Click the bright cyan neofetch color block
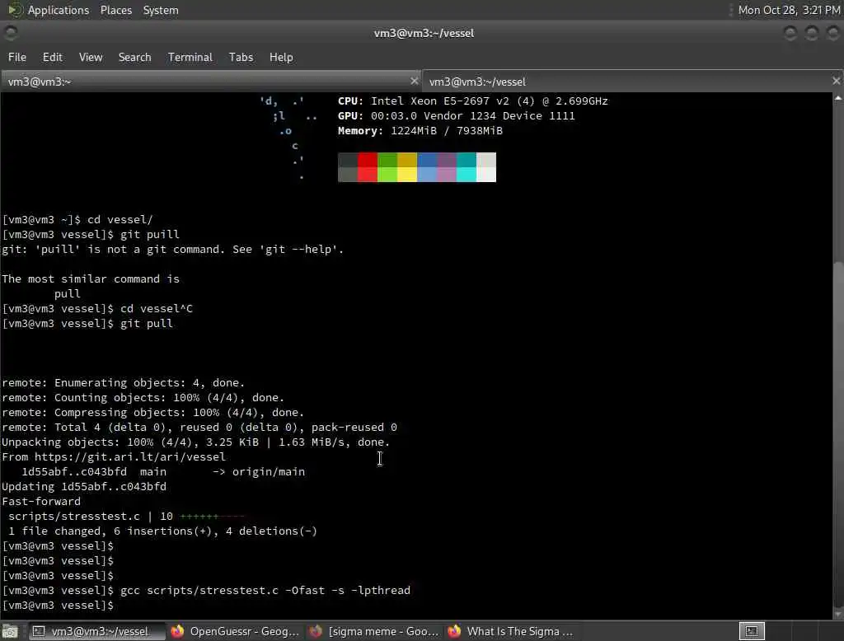Image resolution: width=844 pixels, height=641 pixels. point(467,175)
